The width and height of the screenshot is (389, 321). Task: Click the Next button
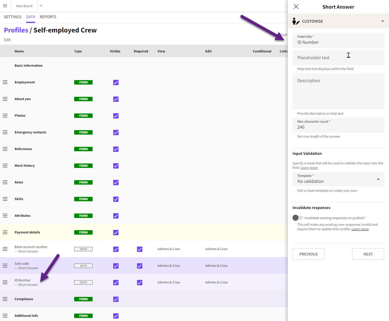[368, 254]
